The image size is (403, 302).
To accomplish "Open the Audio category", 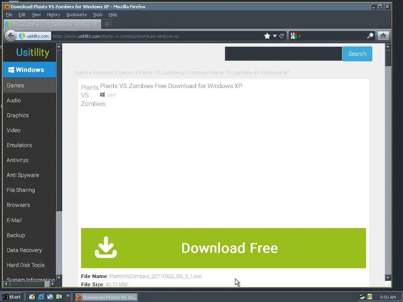I will pos(30,100).
